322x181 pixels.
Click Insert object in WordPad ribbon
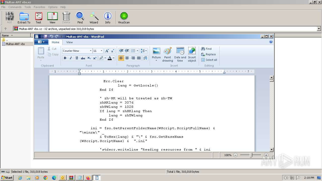tap(192, 54)
